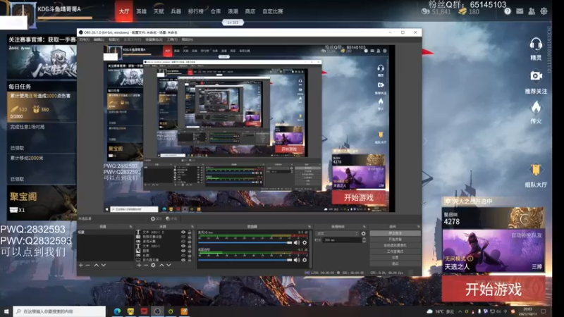Viewport: 564px width, 317px height.
Task: Toggle visibility of 图像 source
Action: (183, 251)
